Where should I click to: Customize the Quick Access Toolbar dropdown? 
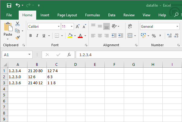(39, 5)
